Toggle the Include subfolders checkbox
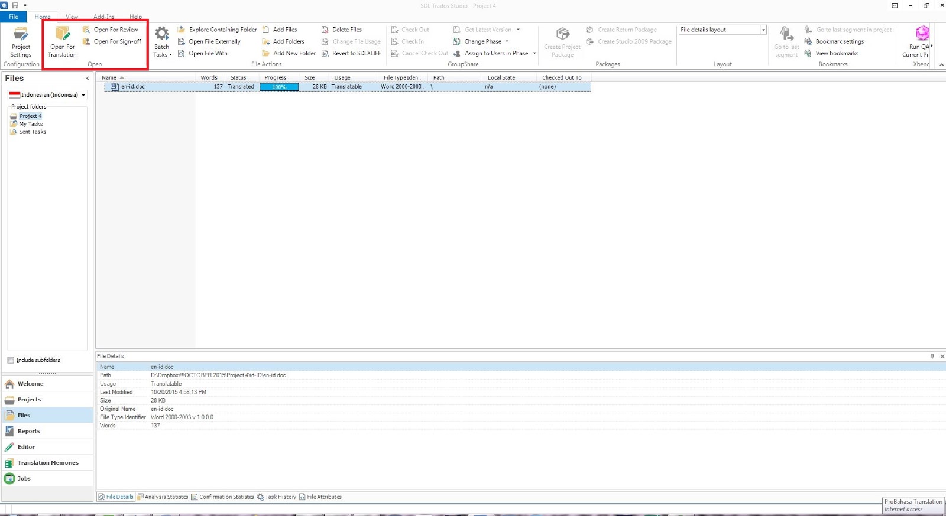This screenshot has height=516, width=946. pyautogui.click(x=11, y=360)
